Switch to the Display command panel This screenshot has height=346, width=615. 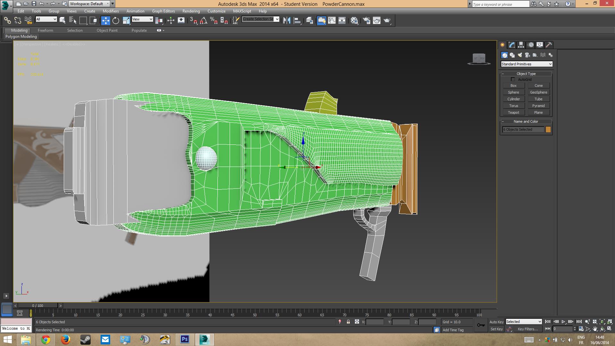(x=540, y=45)
